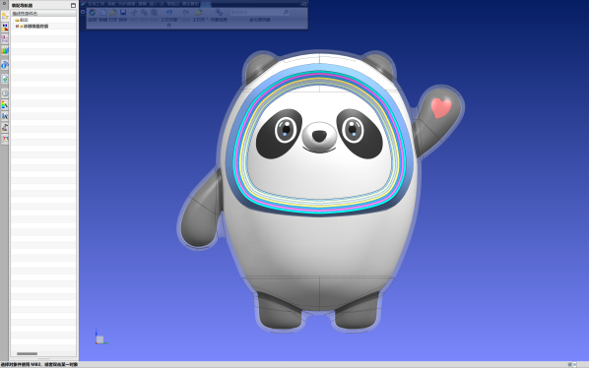Viewport: 589px width, 368px height.
Task: Click the New file toolbar icon
Action: 102,13
